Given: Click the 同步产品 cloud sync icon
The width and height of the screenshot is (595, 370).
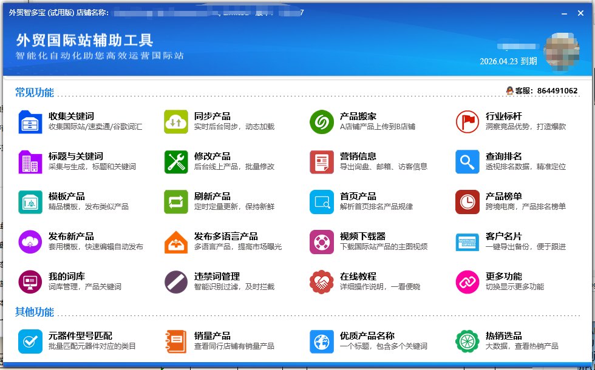Looking at the screenshot, I should pyautogui.click(x=176, y=122).
